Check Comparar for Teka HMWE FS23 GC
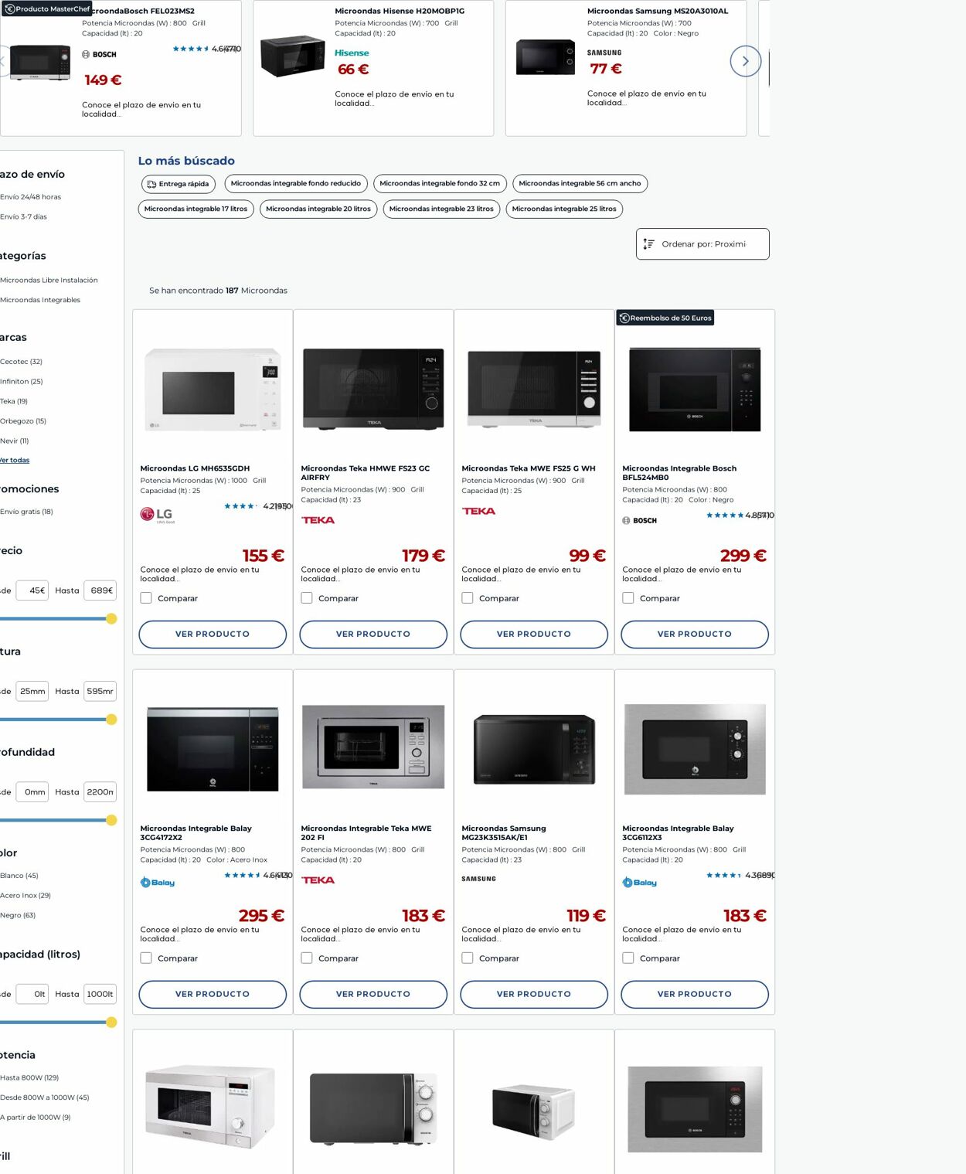Viewport: 966px width, 1174px height. coord(307,598)
